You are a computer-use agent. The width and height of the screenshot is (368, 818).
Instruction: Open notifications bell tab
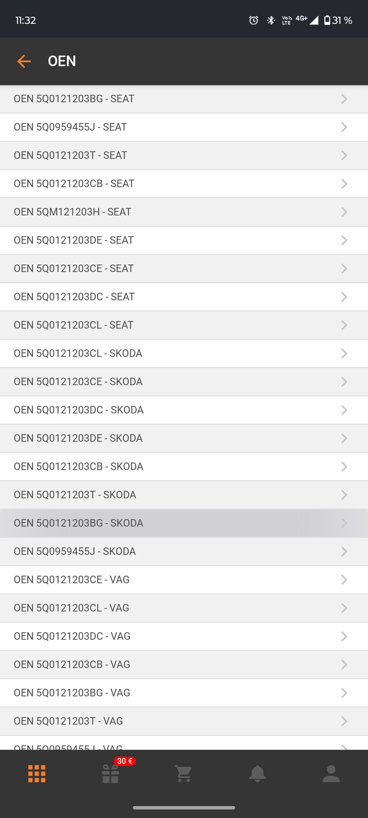click(x=257, y=774)
